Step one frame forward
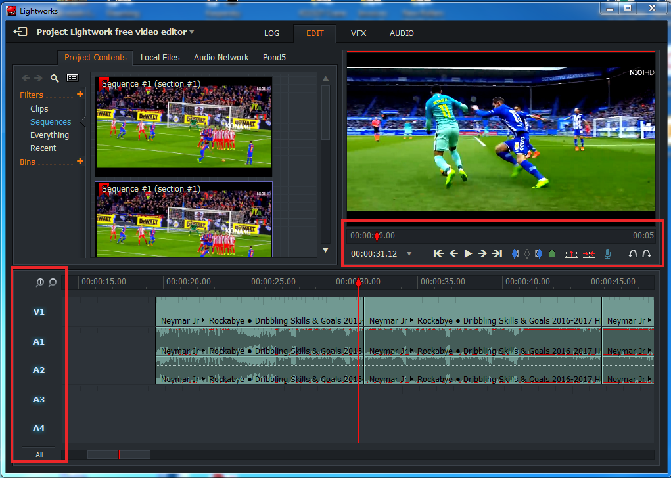Viewport: 671px width, 478px height. pos(482,253)
